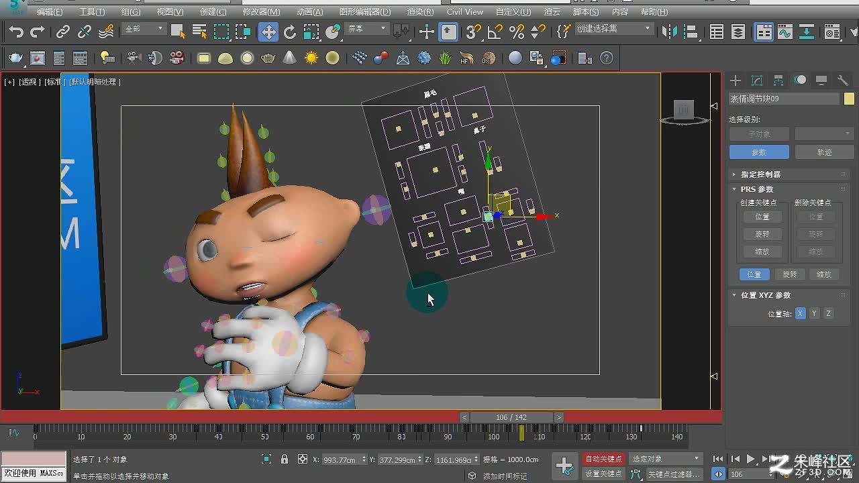Select the Link tool icon

(63, 32)
